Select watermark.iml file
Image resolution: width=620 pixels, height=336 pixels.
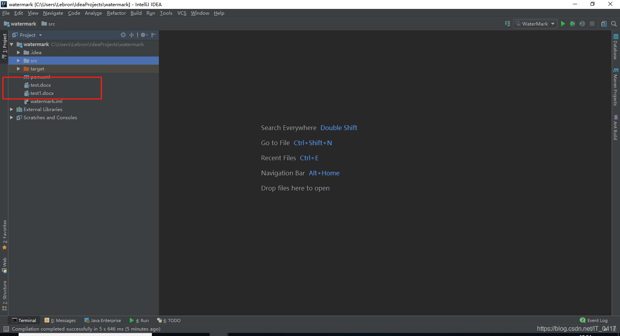coord(46,101)
